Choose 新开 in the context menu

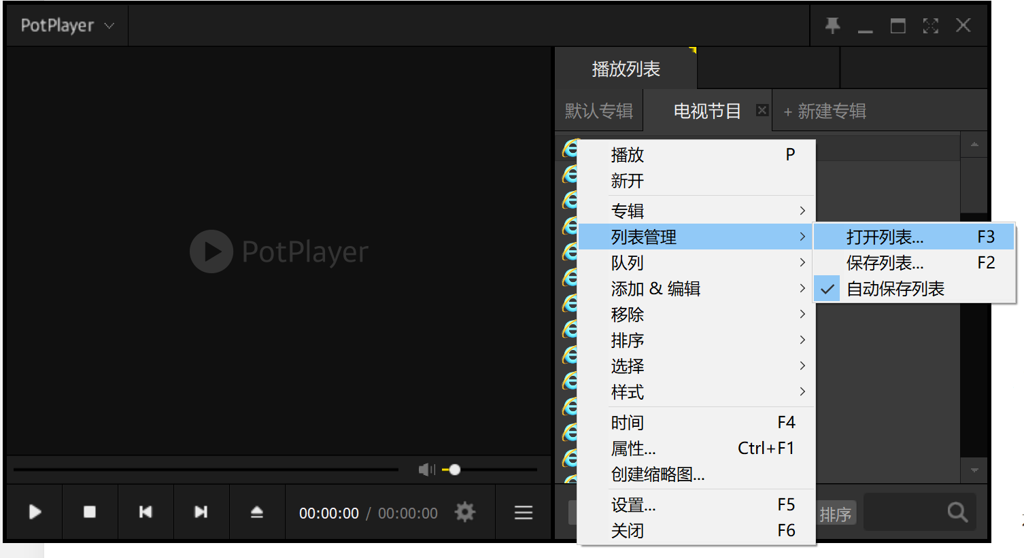(x=696, y=181)
